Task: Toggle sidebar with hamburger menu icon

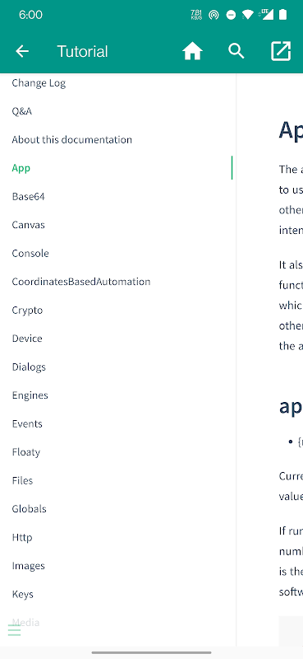Action: pyautogui.click(x=14, y=630)
